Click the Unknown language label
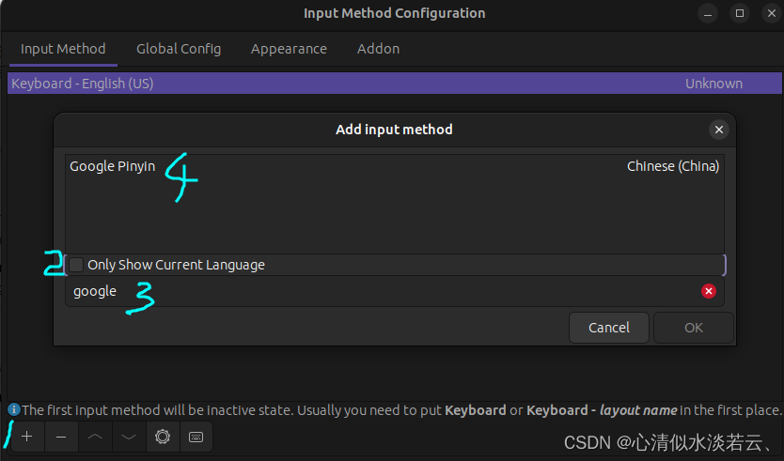 click(713, 84)
